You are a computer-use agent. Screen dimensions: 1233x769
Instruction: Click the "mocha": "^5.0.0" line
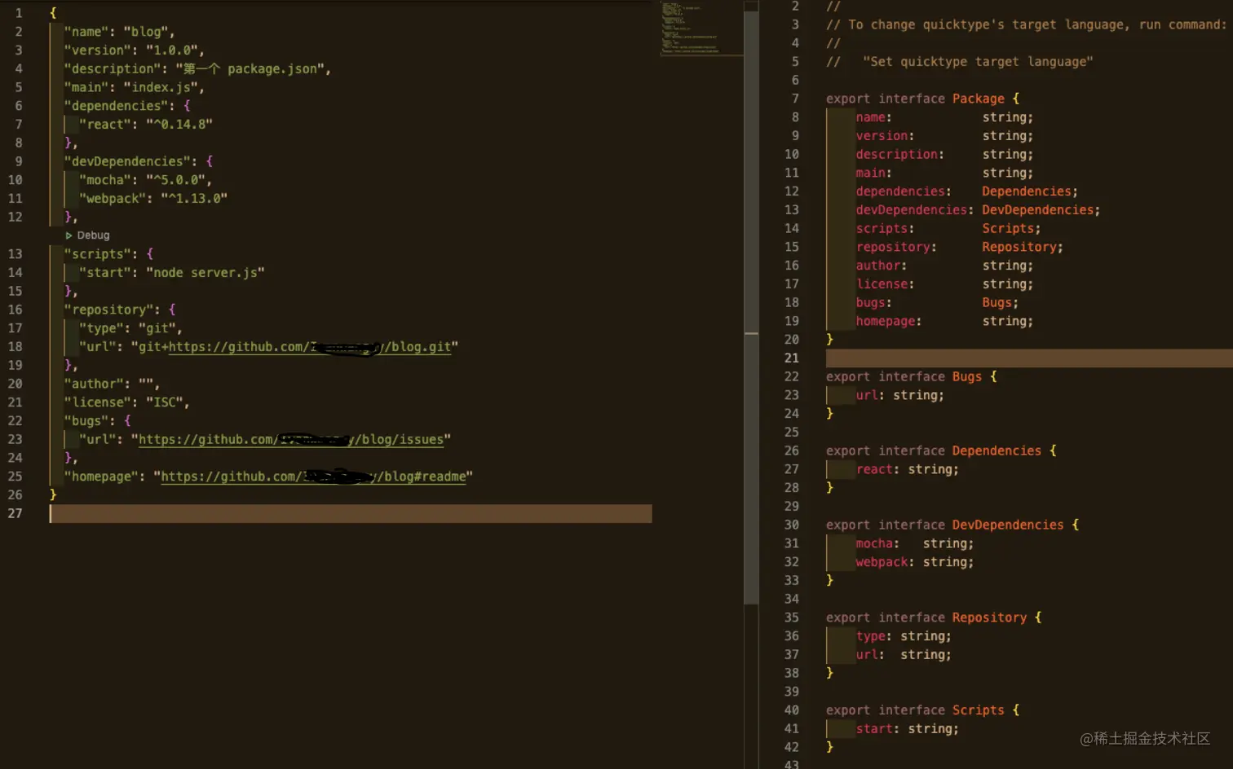(x=145, y=180)
